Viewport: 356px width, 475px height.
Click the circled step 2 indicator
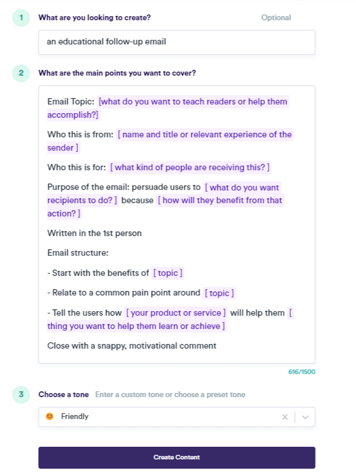pos(21,73)
